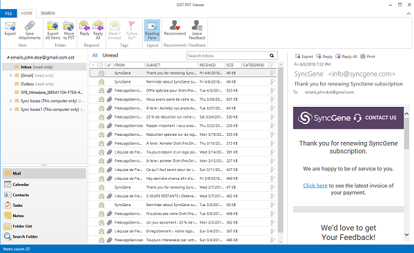Flag the 'Offre spéciale pour Distri.Pro' email

(x=273, y=90)
